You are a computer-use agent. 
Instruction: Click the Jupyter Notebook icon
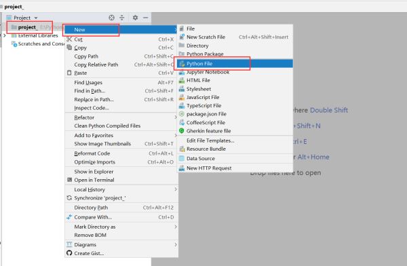click(182, 72)
